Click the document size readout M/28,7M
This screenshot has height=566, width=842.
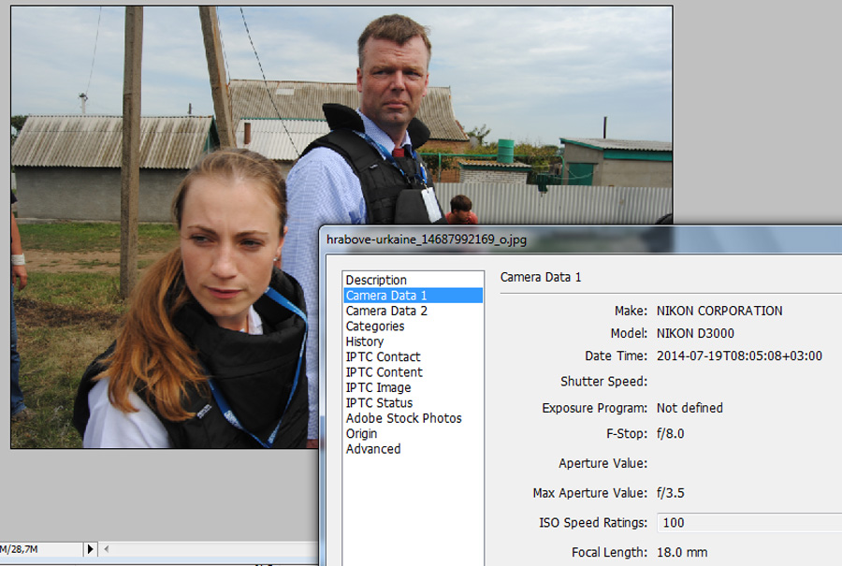(x=20, y=549)
